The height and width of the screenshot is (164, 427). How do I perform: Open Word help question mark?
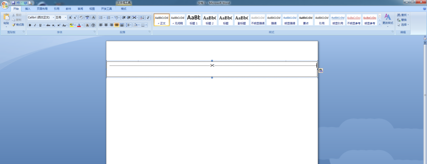(425, 8)
